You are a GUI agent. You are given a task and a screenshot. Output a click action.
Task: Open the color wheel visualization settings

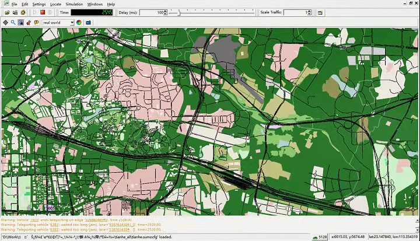pyautogui.click(x=79, y=23)
